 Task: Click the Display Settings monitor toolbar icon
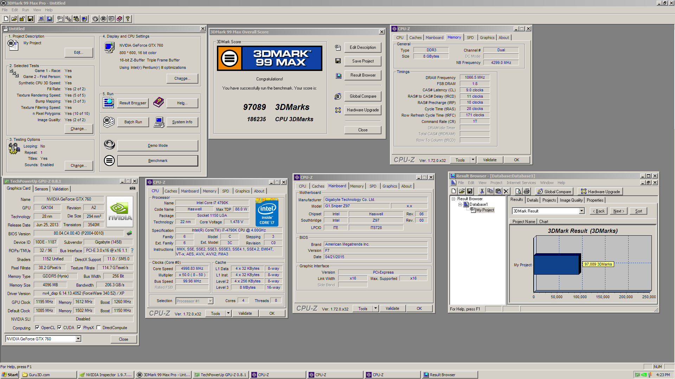(84, 19)
